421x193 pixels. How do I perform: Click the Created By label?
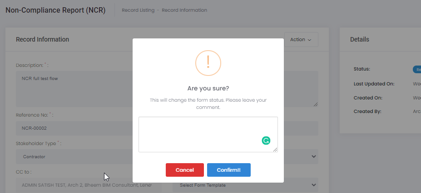(x=367, y=111)
